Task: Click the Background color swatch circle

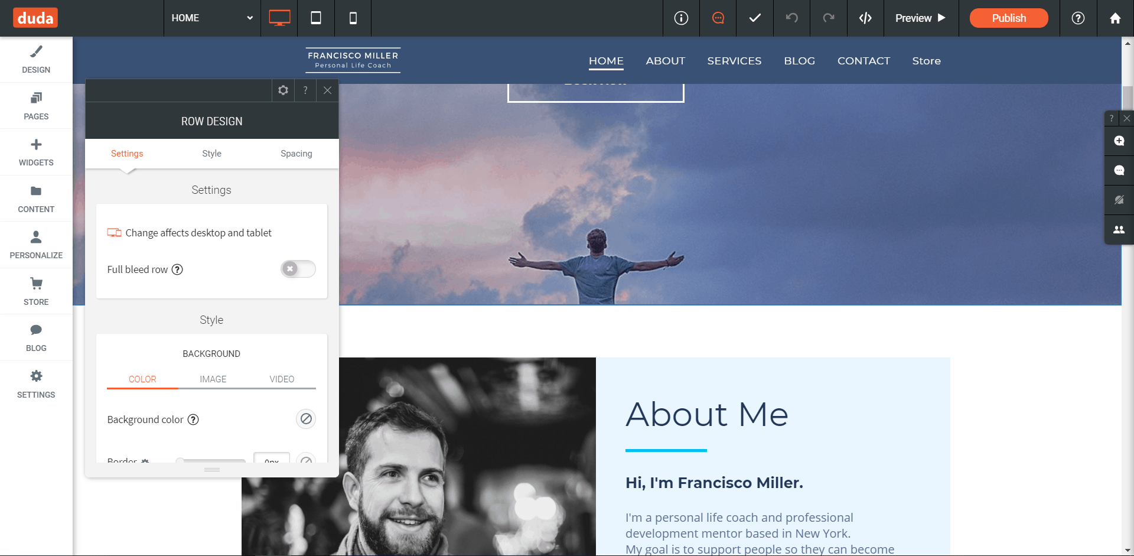Action: 306,419
